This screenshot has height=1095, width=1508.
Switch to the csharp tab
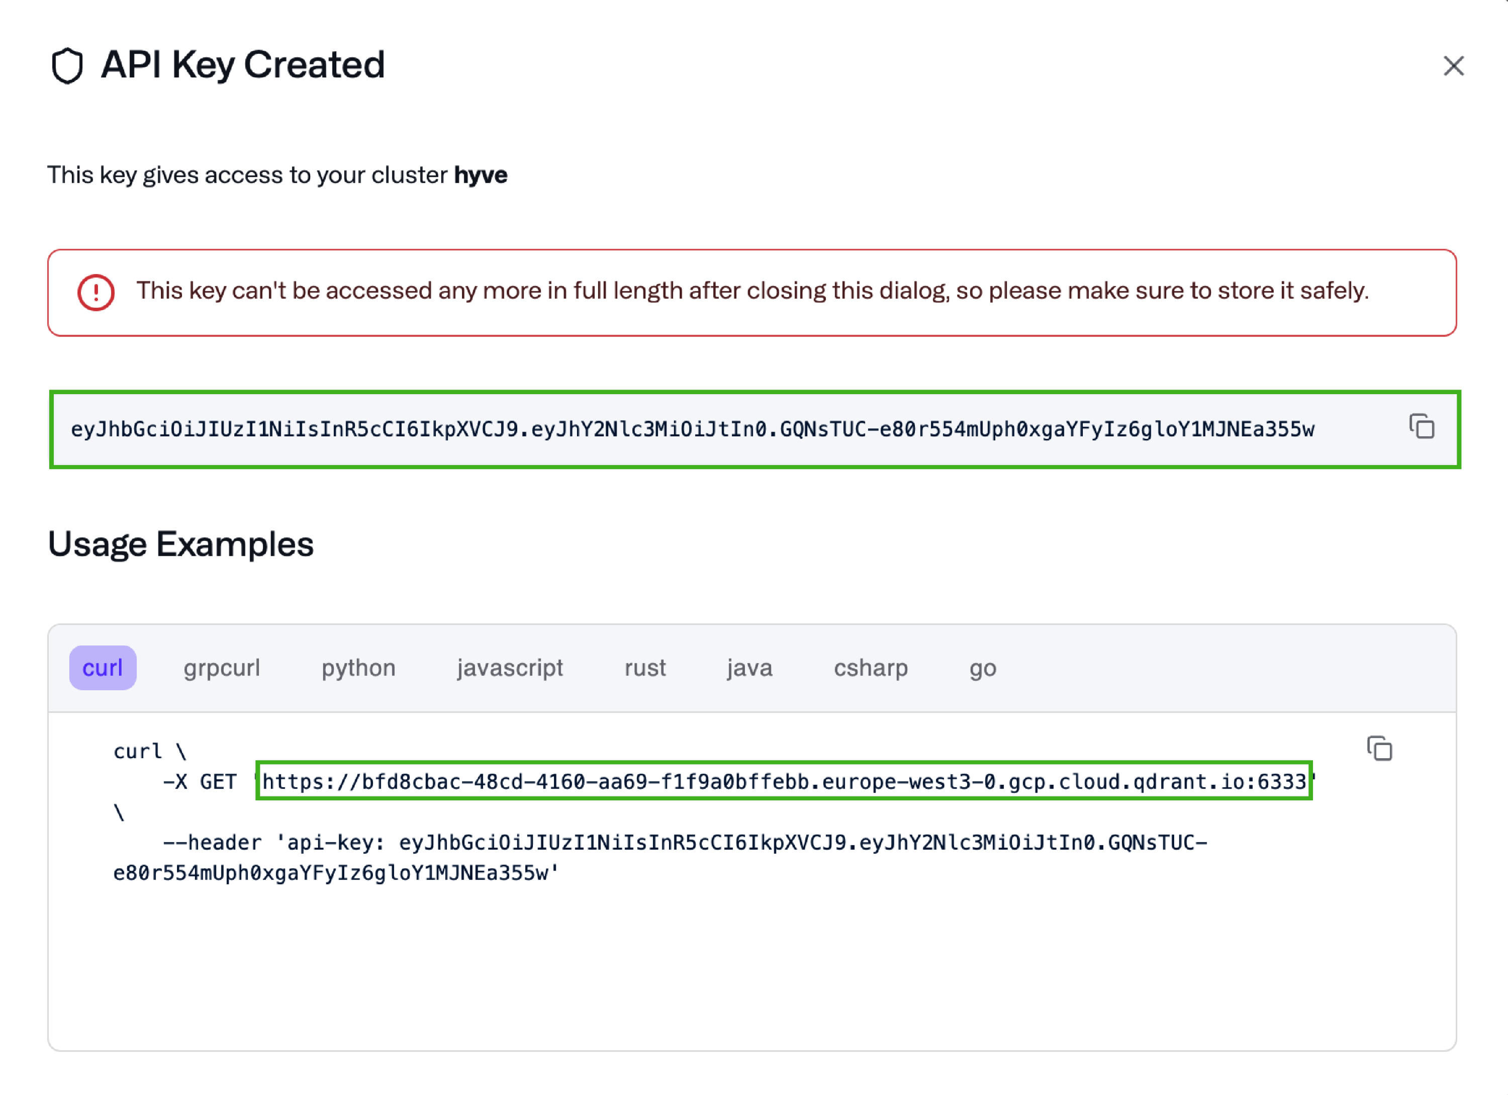coord(870,668)
